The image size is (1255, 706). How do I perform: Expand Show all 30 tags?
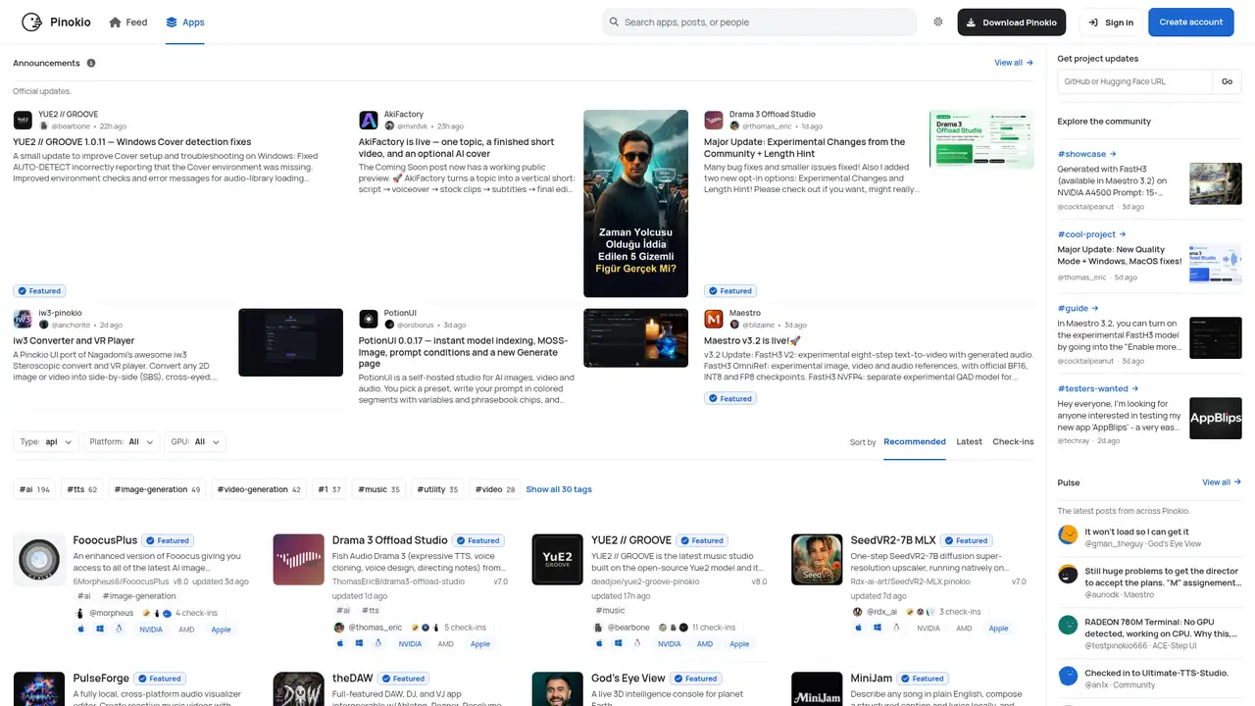(x=559, y=489)
